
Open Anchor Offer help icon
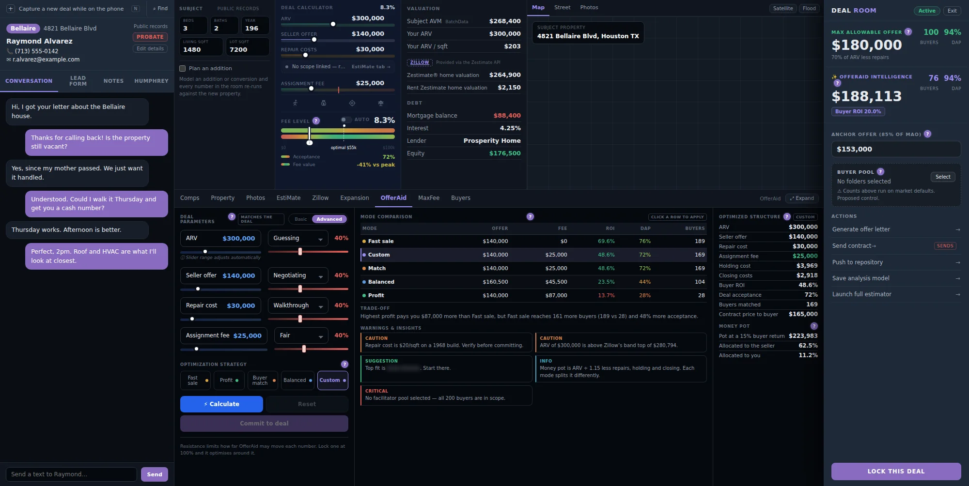pyautogui.click(x=927, y=134)
